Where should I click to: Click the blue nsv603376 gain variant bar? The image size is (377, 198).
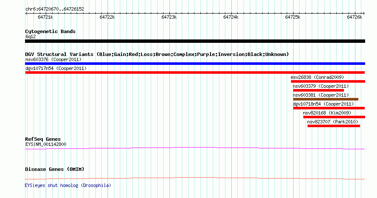[195, 64]
